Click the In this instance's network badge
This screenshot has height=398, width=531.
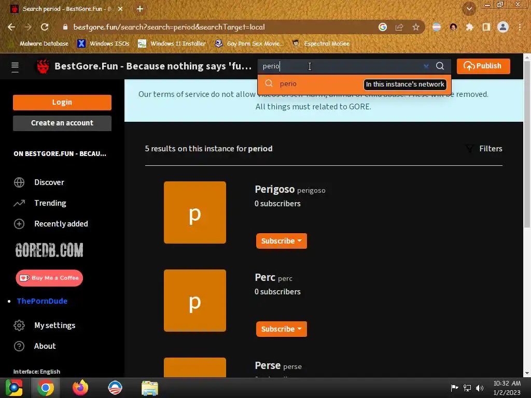404,84
